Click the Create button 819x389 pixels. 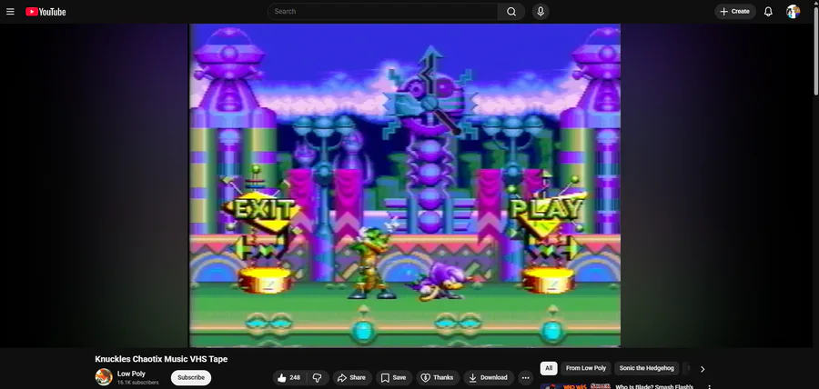click(x=735, y=12)
